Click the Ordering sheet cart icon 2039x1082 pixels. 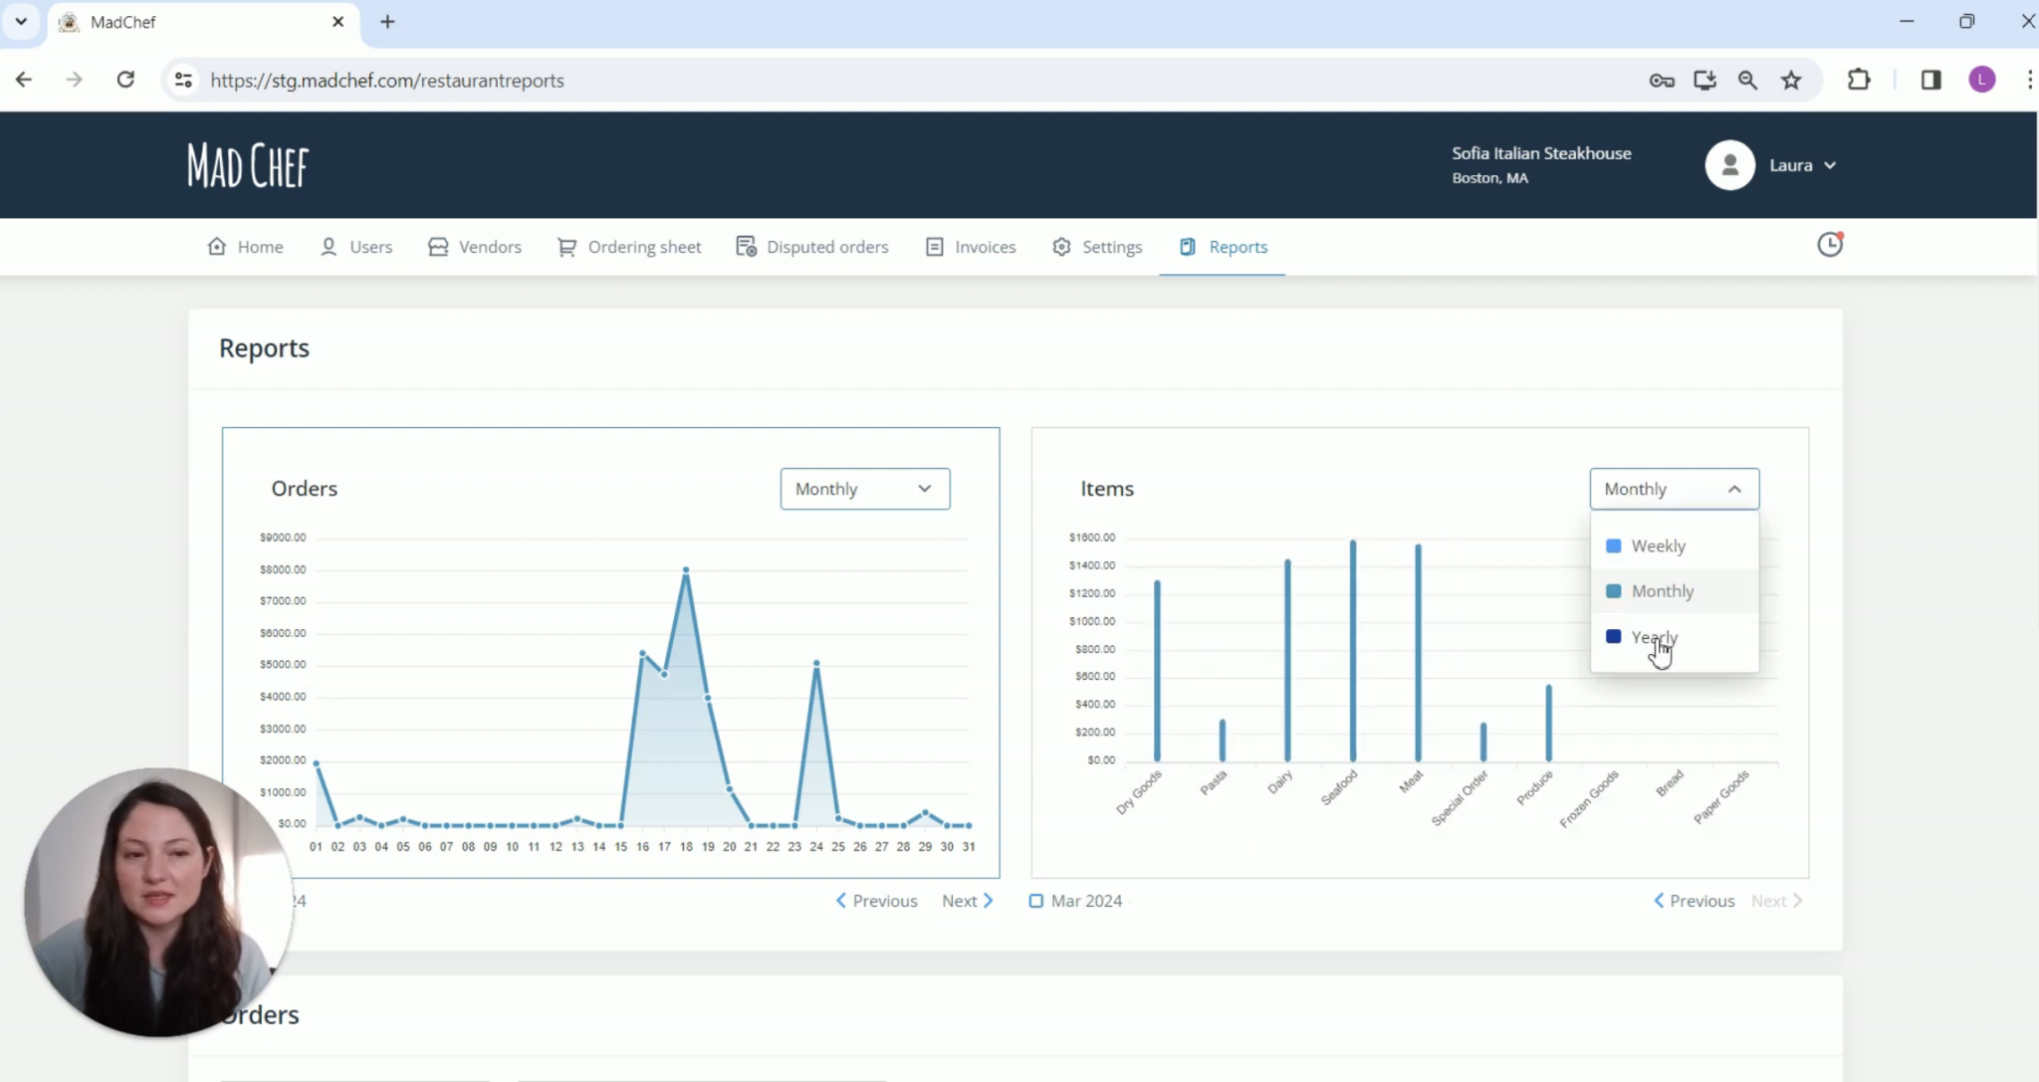click(x=566, y=246)
